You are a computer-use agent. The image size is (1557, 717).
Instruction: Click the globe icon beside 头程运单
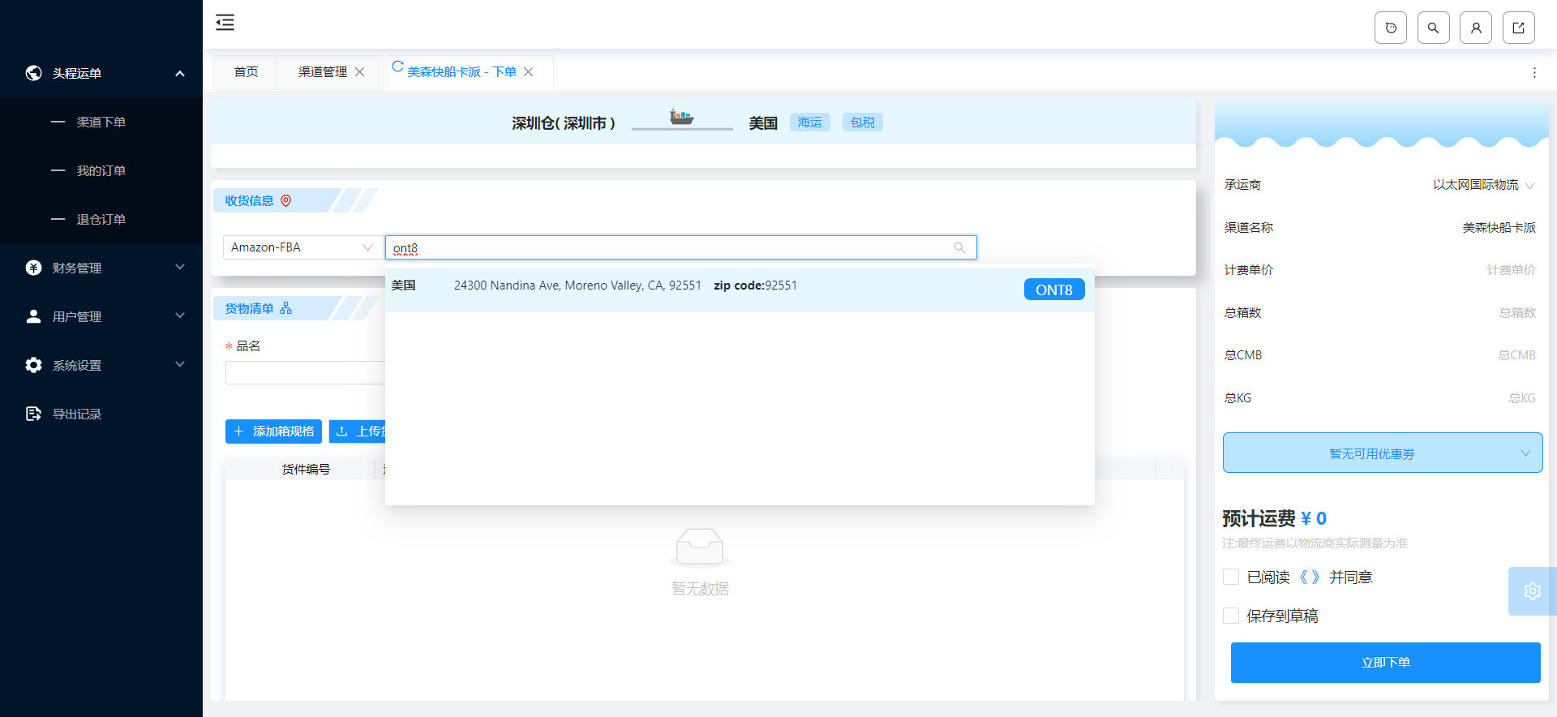[x=33, y=73]
